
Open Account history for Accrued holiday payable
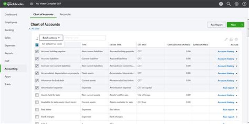coord(226,52)
